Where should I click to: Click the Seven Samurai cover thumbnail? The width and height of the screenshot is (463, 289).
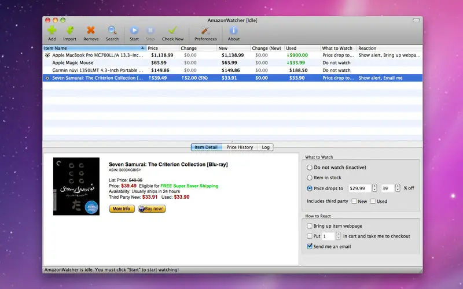(x=76, y=186)
